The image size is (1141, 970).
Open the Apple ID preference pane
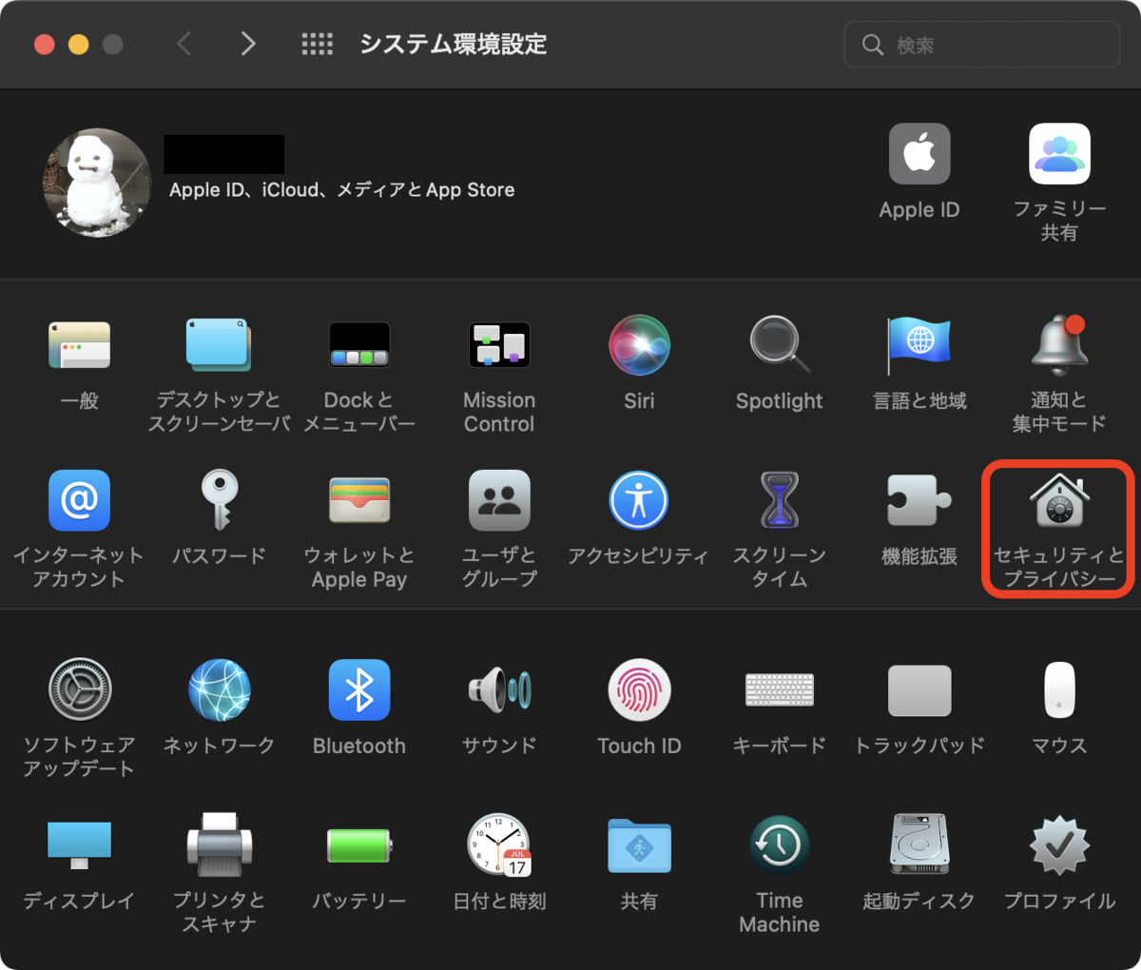click(x=919, y=154)
